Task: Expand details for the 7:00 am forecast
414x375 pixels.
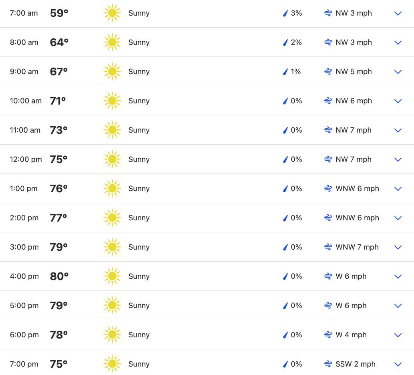Action: coord(398,13)
